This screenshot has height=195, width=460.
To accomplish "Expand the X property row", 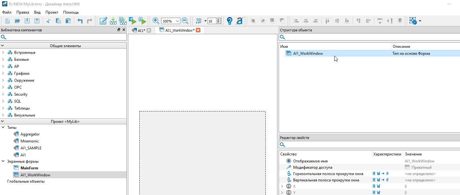I will coord(282,186).
